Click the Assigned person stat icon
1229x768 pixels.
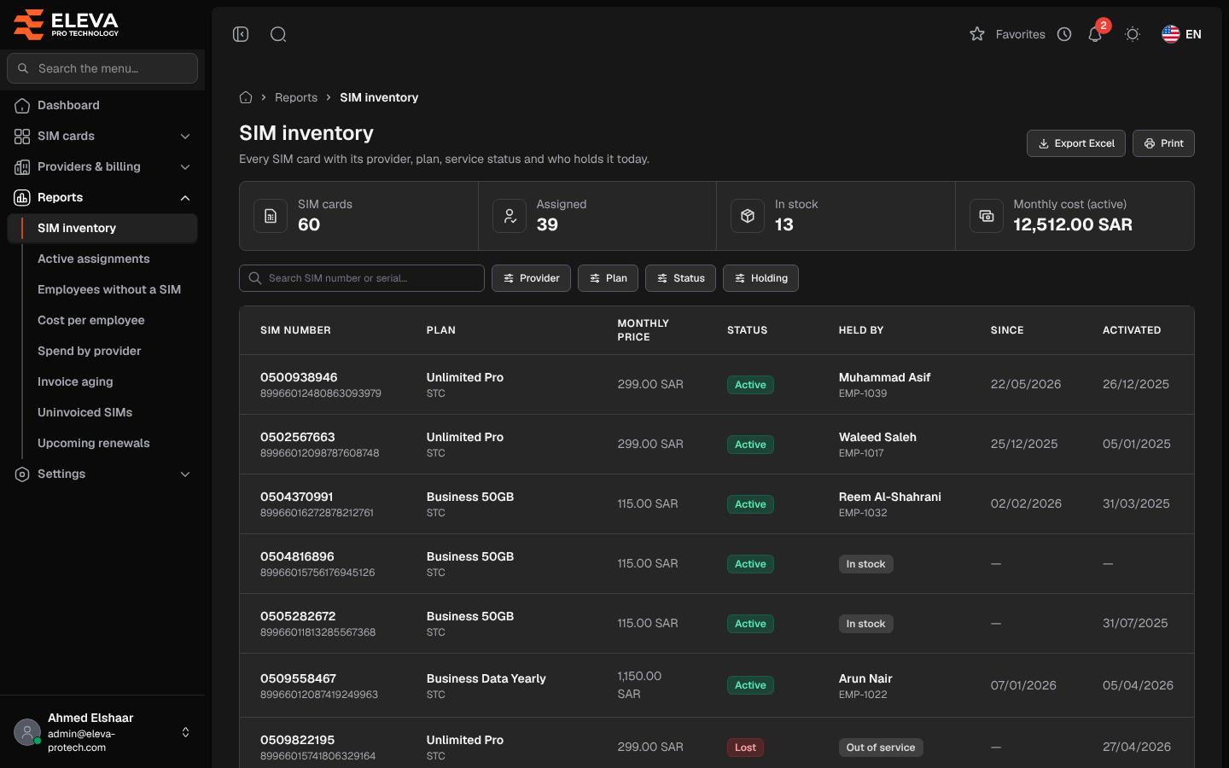click(x=510, y=216)
